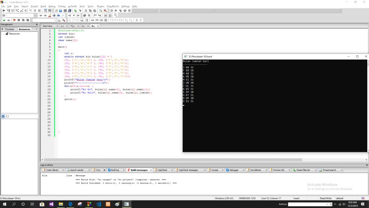Click the Highlight marker pen icon
The image size is (369, 208).
click(50, 15)
